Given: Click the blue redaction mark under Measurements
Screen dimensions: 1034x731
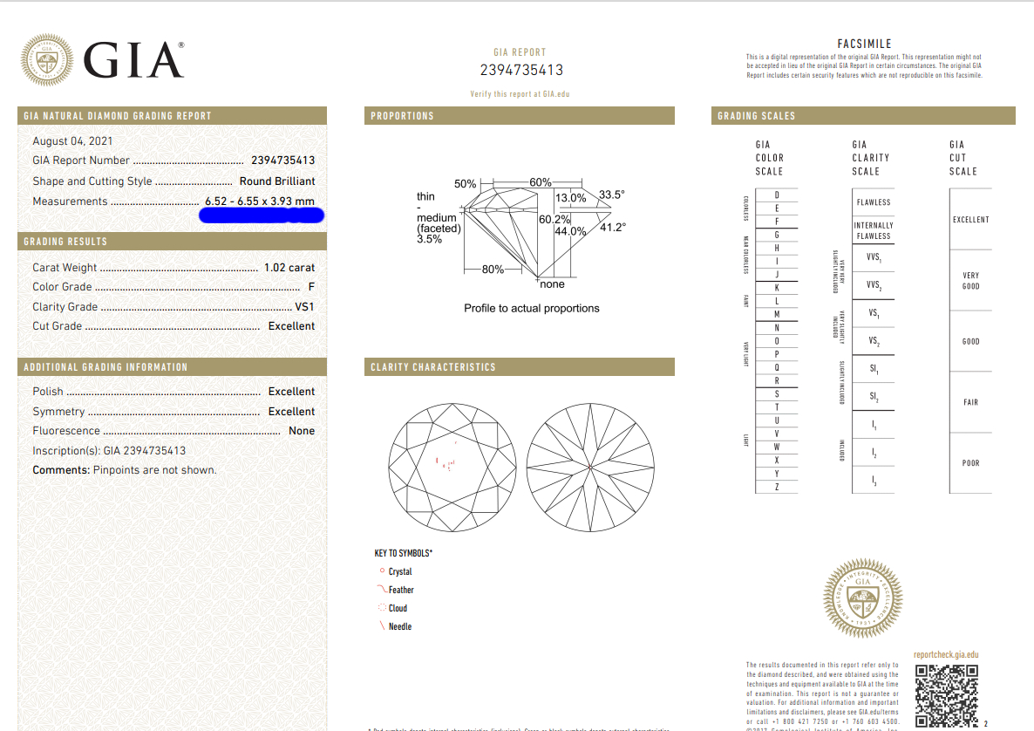Looking at the screenshot, I should 262,215.
